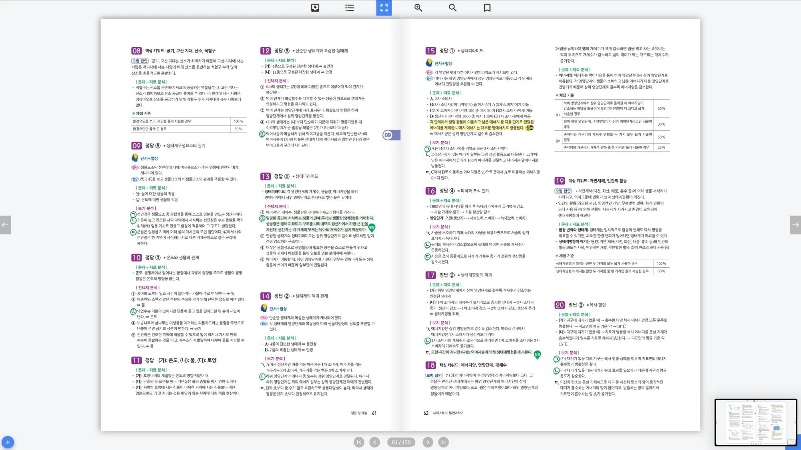Click question number 12 badge
Image resolution: width=801 pixels, height=450 pixels.
coord(265,51)
